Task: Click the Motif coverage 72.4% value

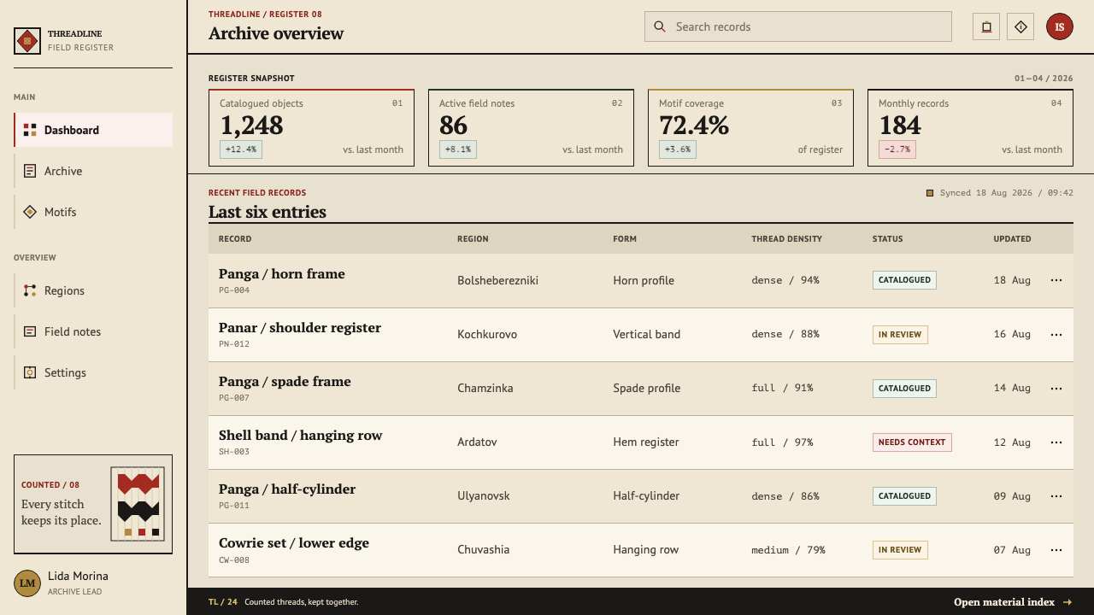Action: tap(694, 126)
